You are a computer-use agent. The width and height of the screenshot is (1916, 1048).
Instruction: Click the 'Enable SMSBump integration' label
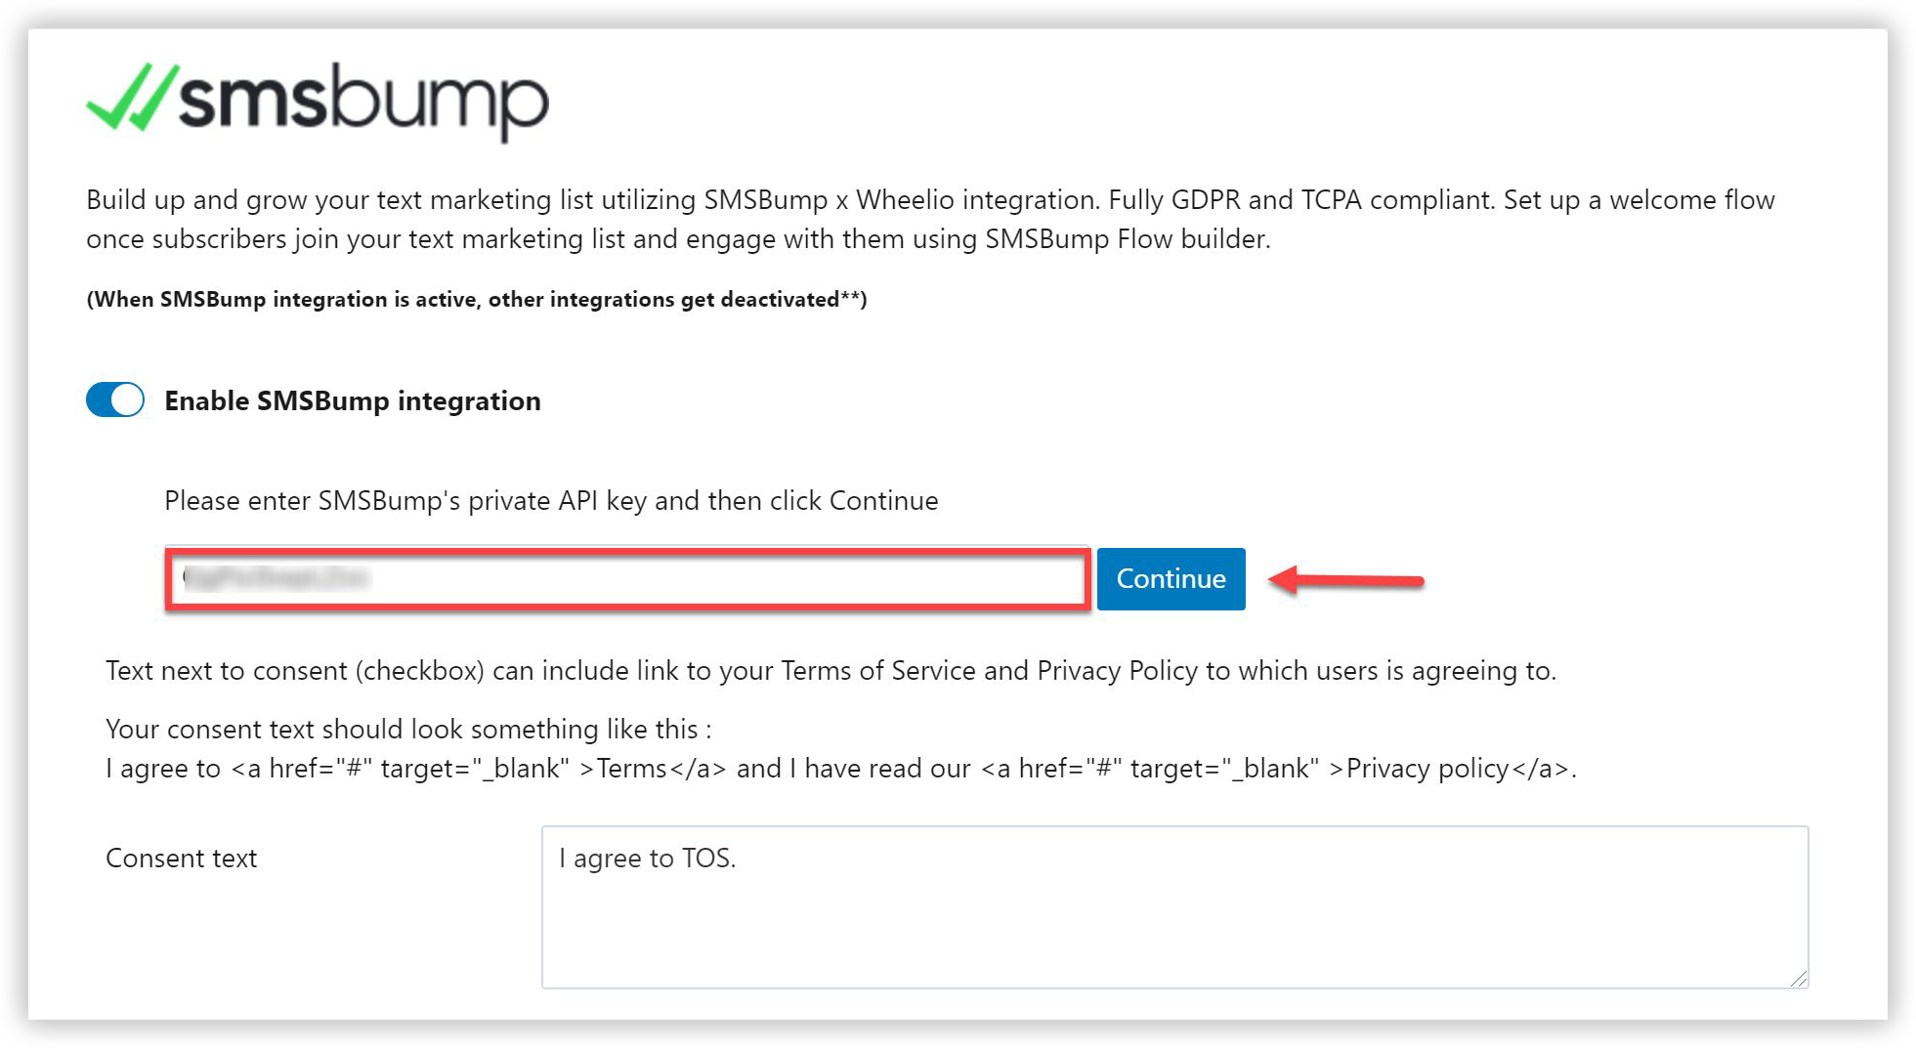click(x=352, y=400)
